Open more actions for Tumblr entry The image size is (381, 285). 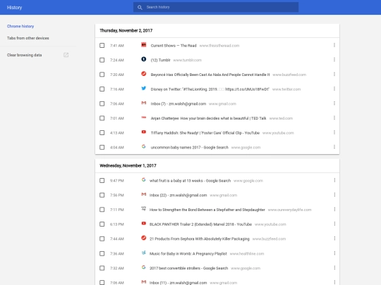[x=334, y=60]
